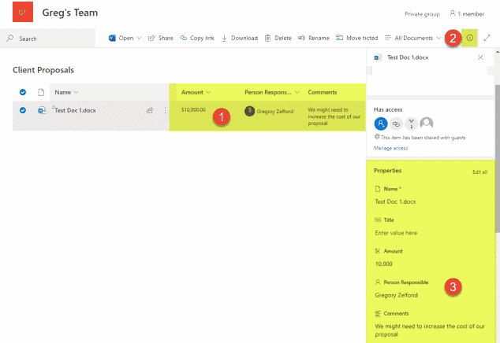Open the Amount column header dropdown
500x343 pixels.
(x=196, y=92)
